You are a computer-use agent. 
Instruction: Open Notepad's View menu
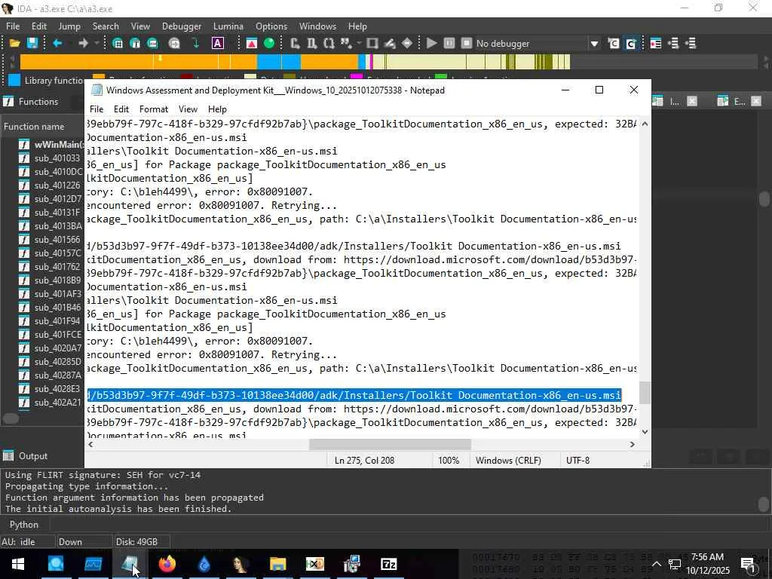pyautogui.click(x=188, y=109)
